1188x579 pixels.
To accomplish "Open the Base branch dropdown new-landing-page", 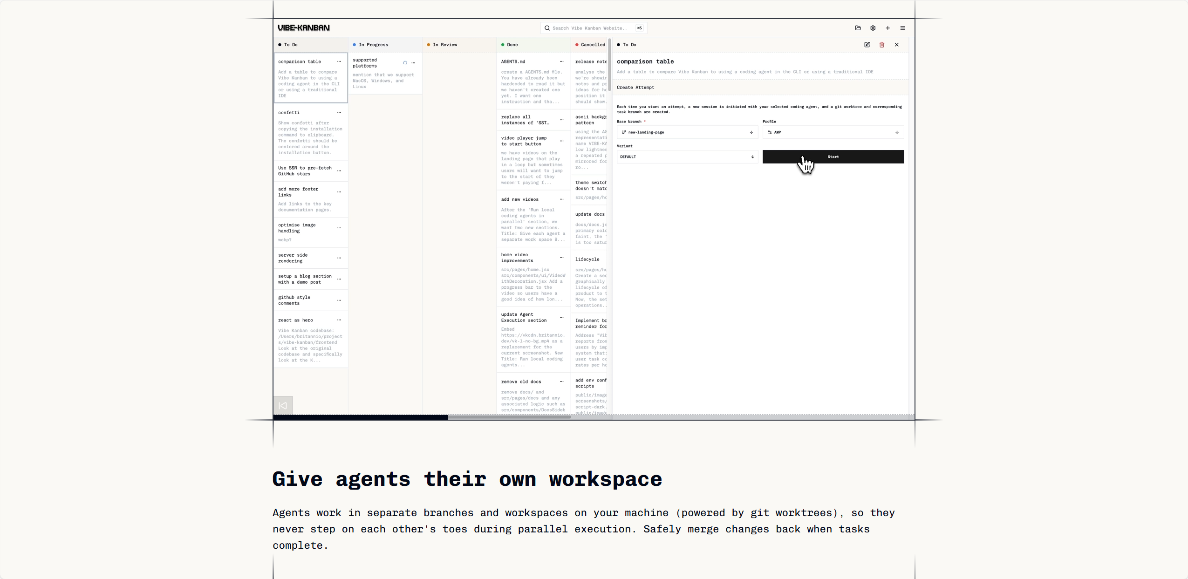I will 687,132.
